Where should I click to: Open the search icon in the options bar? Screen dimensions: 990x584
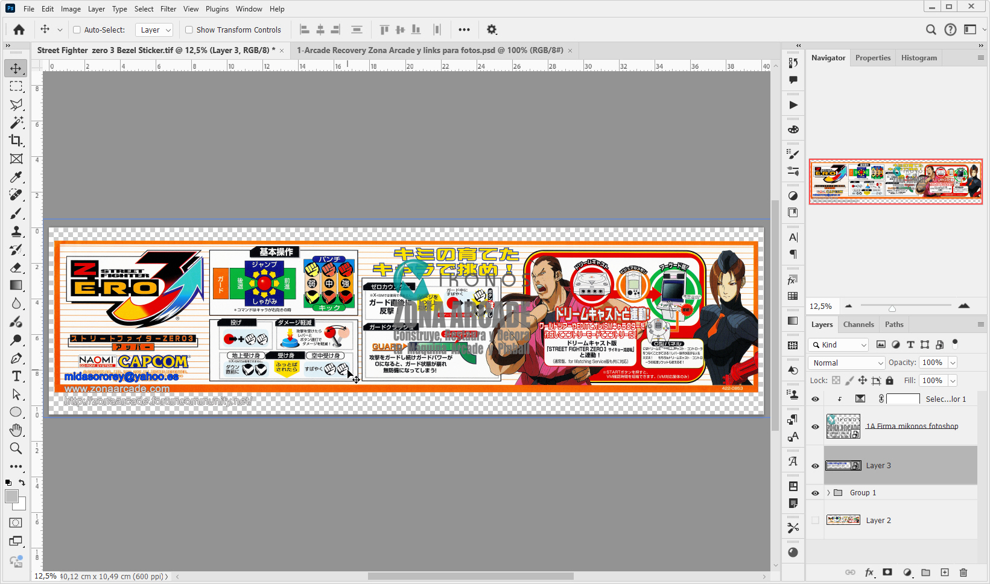[x=931, y=29]
